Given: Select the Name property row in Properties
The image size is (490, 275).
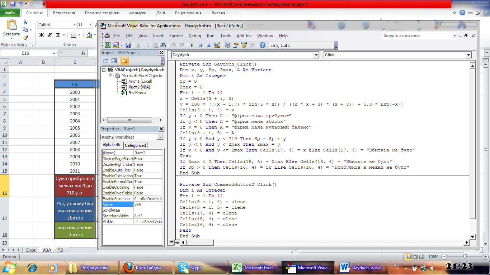Looking at the screenshot, I should tap(132, 204).
